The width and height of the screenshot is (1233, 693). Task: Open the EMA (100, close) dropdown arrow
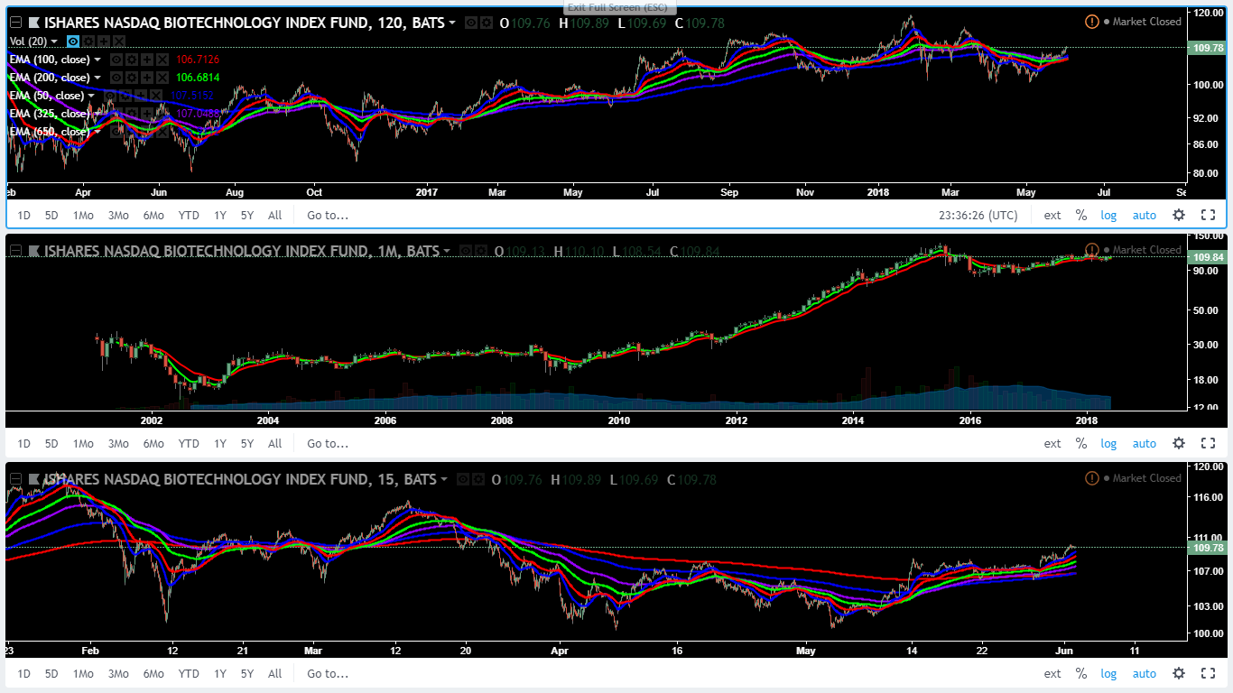[97, 60]
